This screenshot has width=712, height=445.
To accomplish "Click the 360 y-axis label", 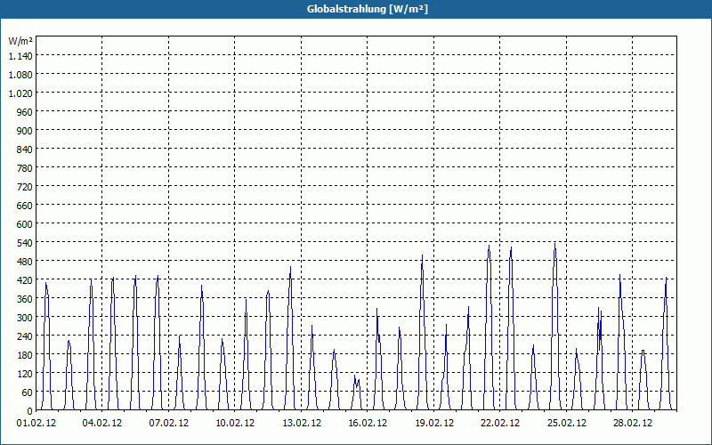I will coord(26,299).
